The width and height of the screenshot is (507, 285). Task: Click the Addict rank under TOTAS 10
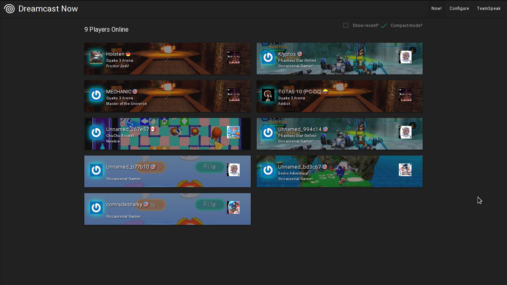284,104
